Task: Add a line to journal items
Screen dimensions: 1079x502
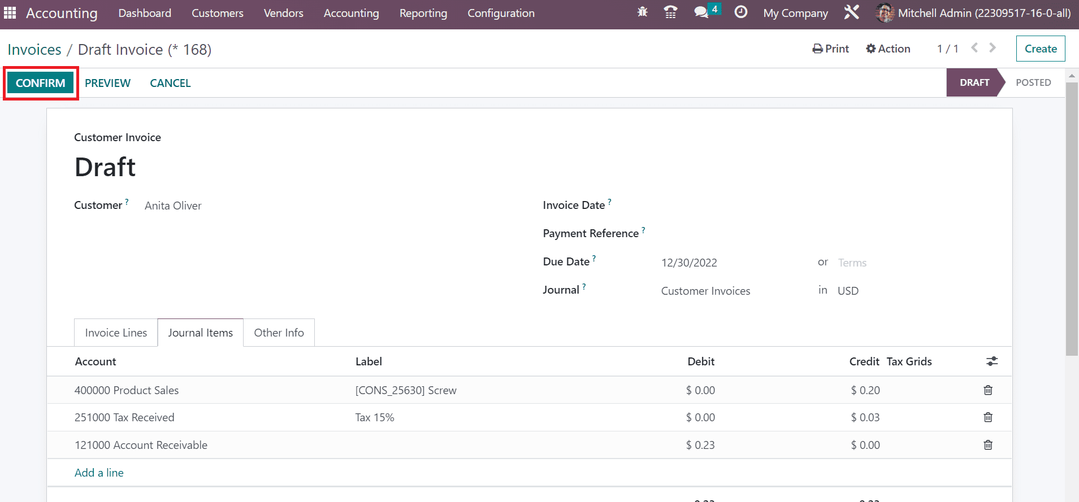Action: 99,473
